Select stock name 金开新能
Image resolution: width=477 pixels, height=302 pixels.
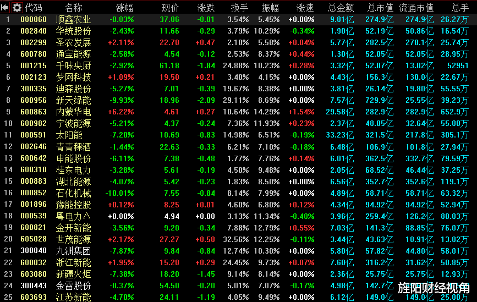point(74,228)
